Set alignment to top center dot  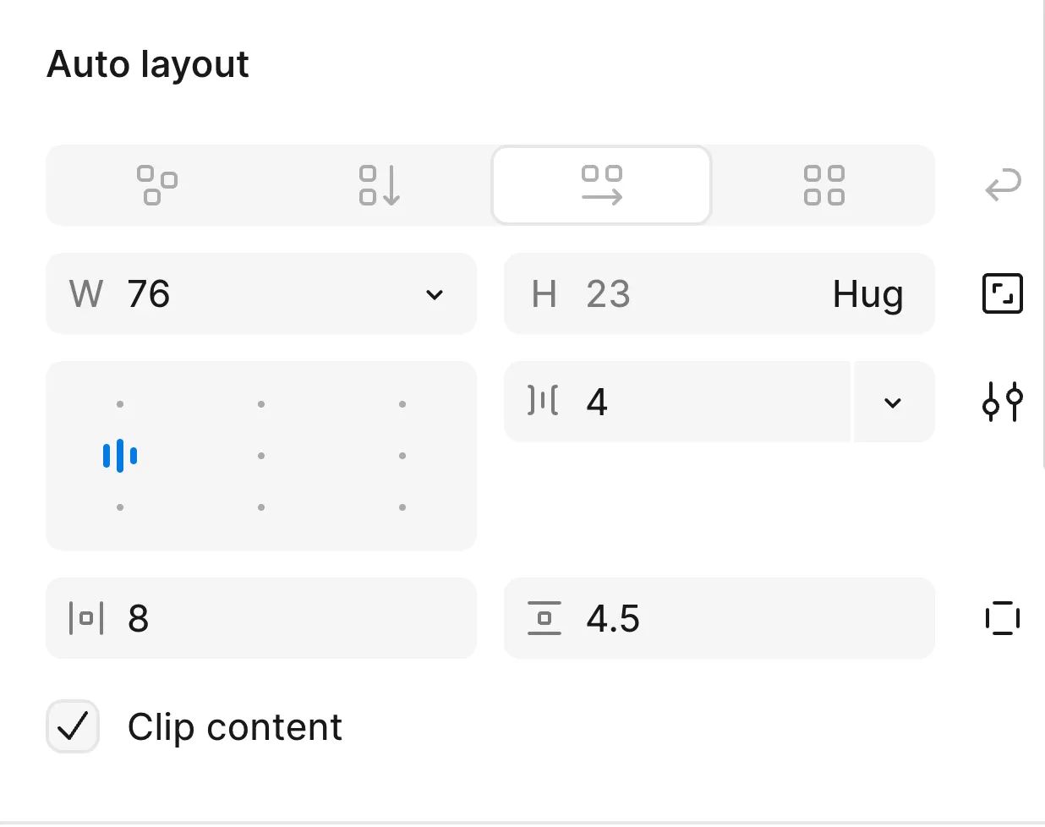261,404
